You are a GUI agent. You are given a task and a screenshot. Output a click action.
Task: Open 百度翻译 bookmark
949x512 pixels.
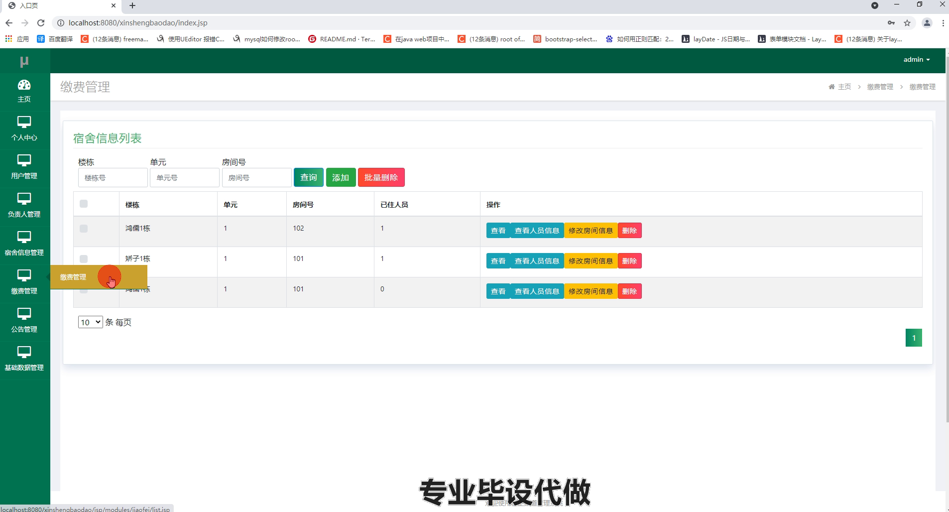[x=55, y=39]
